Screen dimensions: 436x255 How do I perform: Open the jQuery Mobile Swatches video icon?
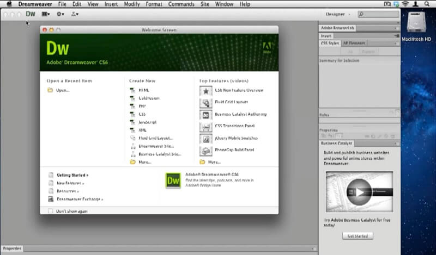(x=206, y=139)
